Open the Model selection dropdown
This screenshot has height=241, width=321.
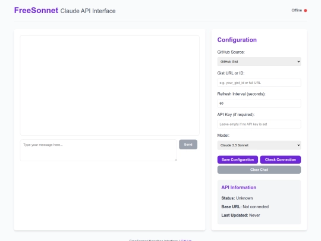(x=259, y=145)
